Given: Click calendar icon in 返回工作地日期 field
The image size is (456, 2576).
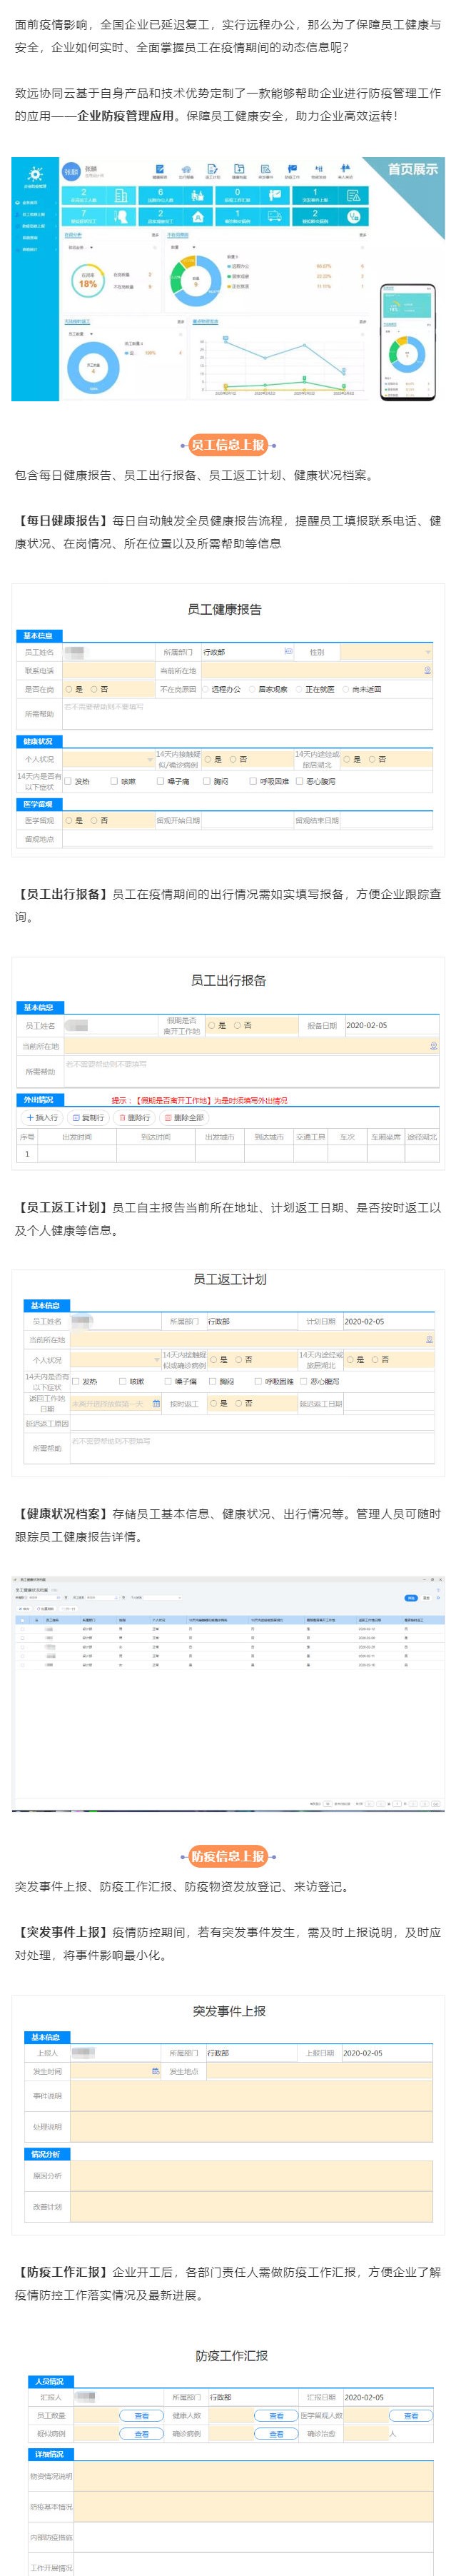Looking at the screenshot, I should [156, 1404].
